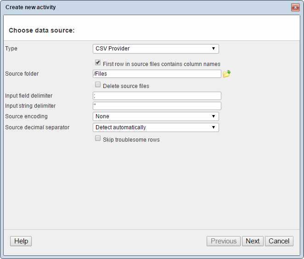Image resolution: width=304 pixels, height=259 pixels.
Task: Click the 'Create new activity' title bar
Action: (x=138, y=7)
